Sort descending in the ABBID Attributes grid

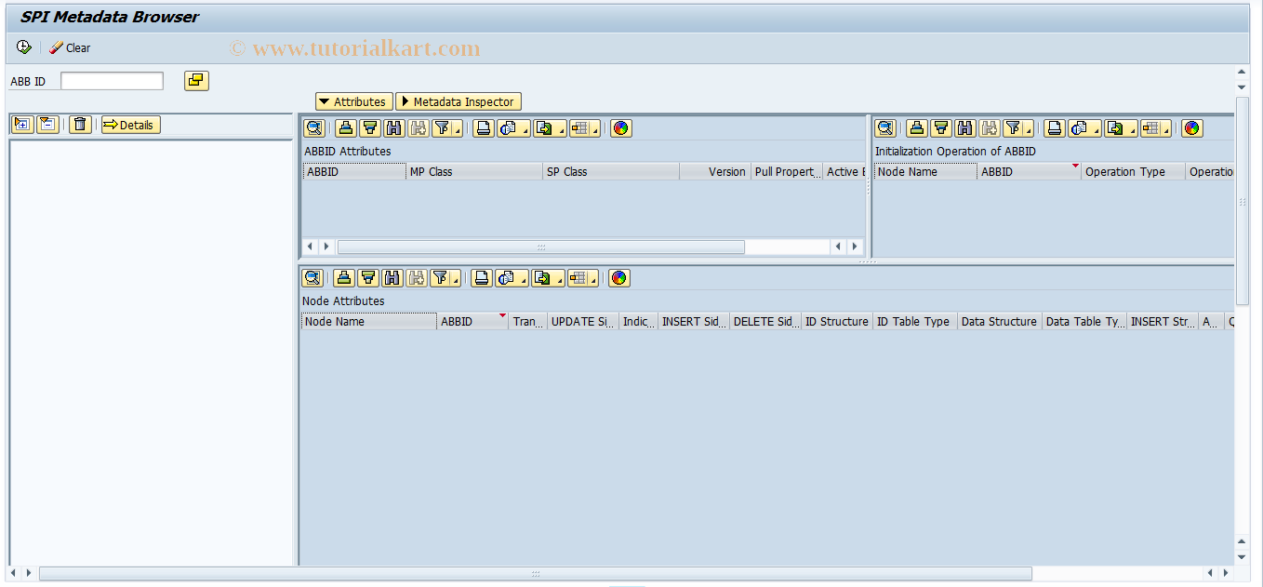coord(369,128)
